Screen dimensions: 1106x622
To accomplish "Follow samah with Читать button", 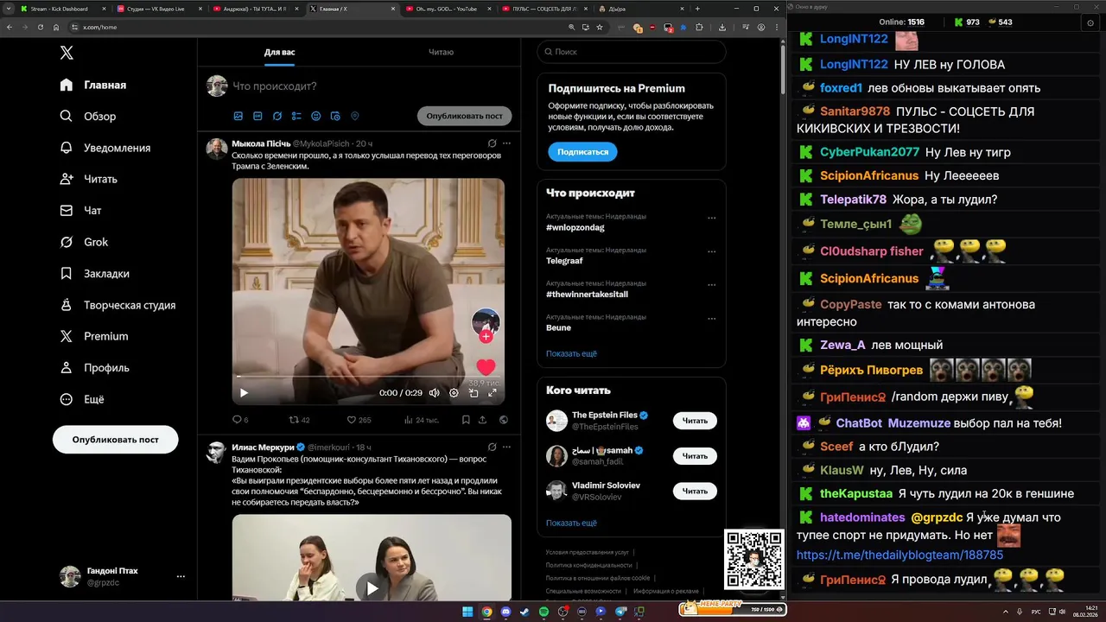I will point(695,456).
